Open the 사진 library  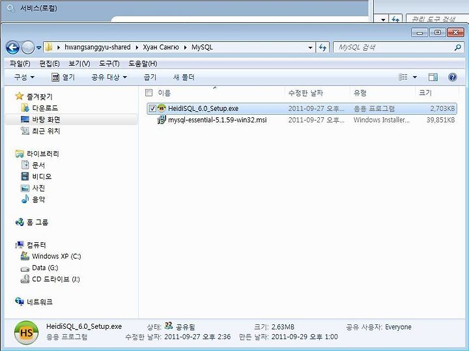coord(38,188)
